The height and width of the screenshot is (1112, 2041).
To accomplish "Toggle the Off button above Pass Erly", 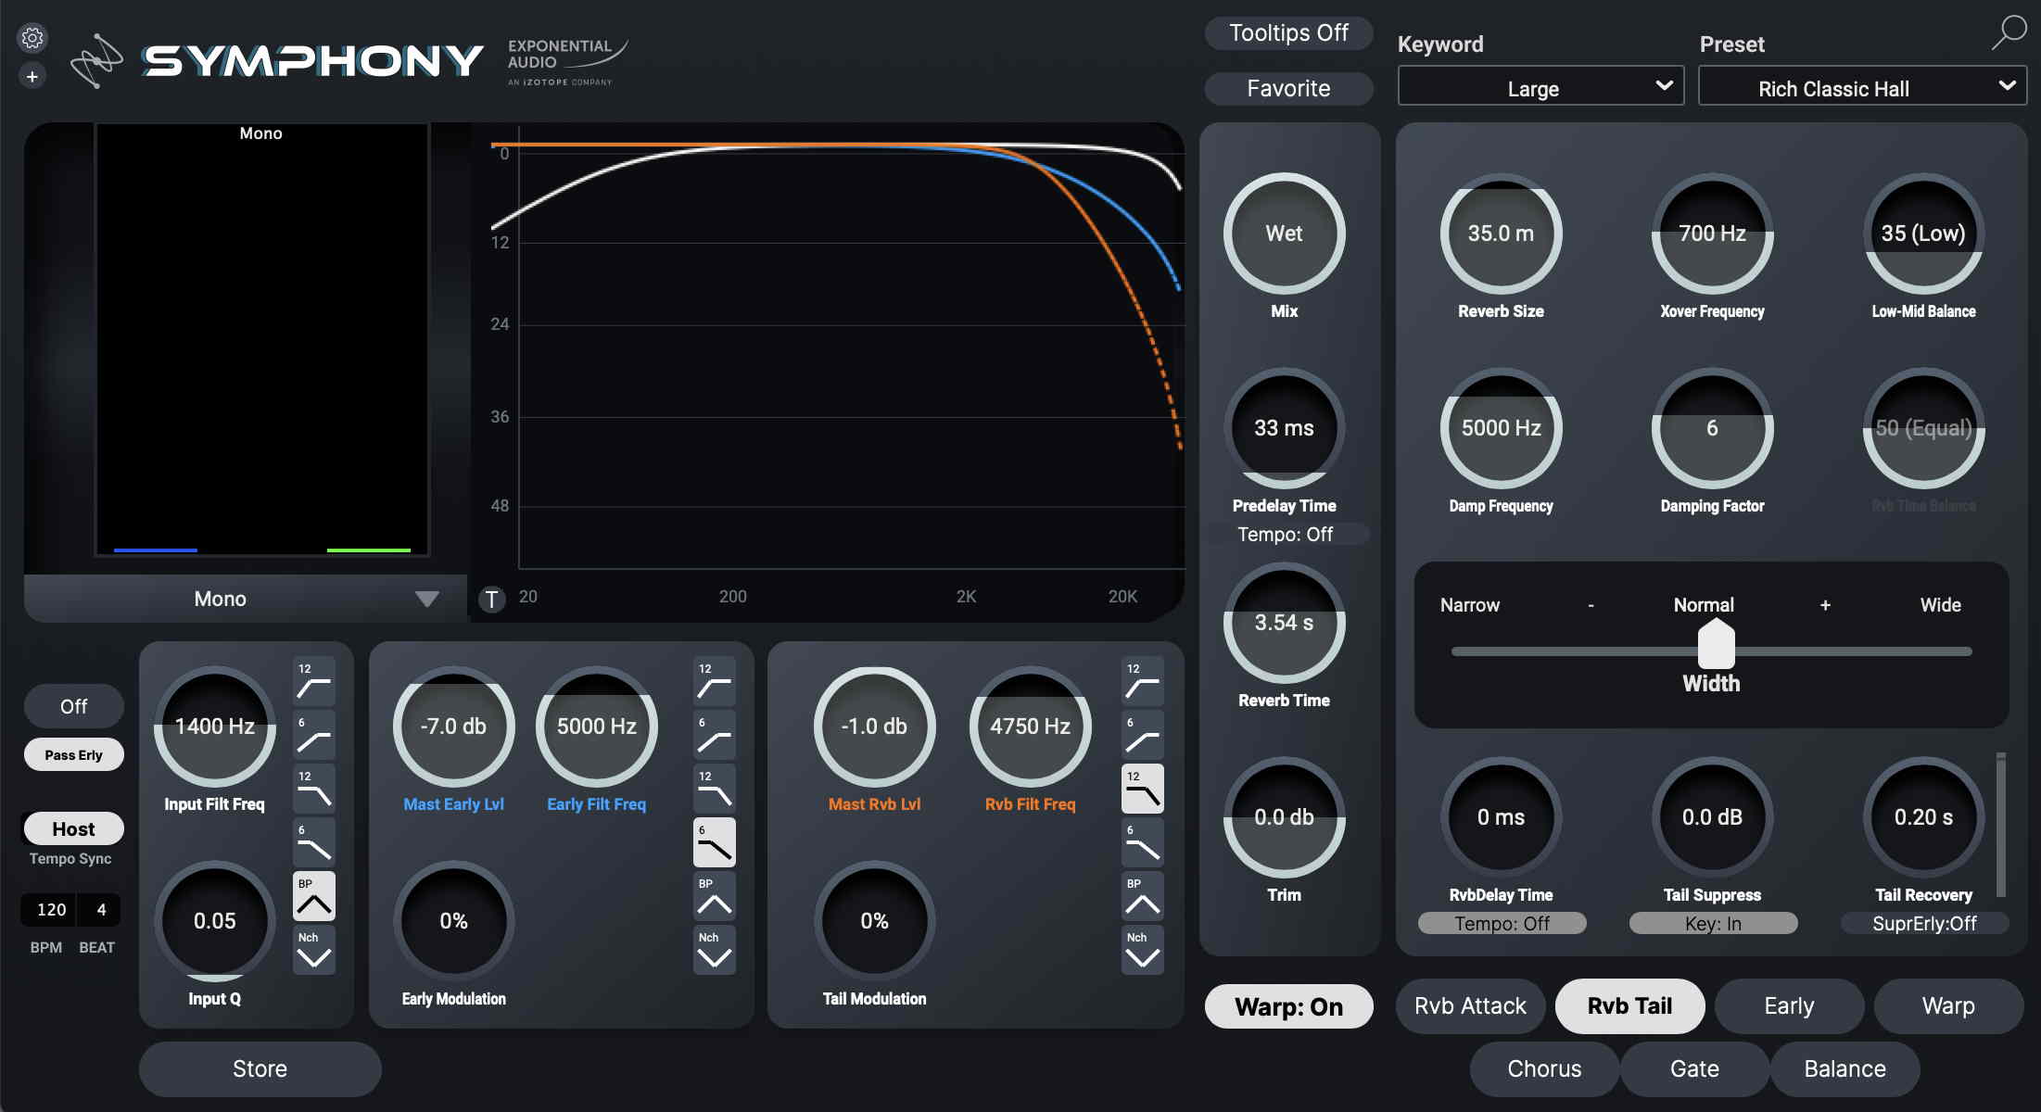I will click(73, 707).
